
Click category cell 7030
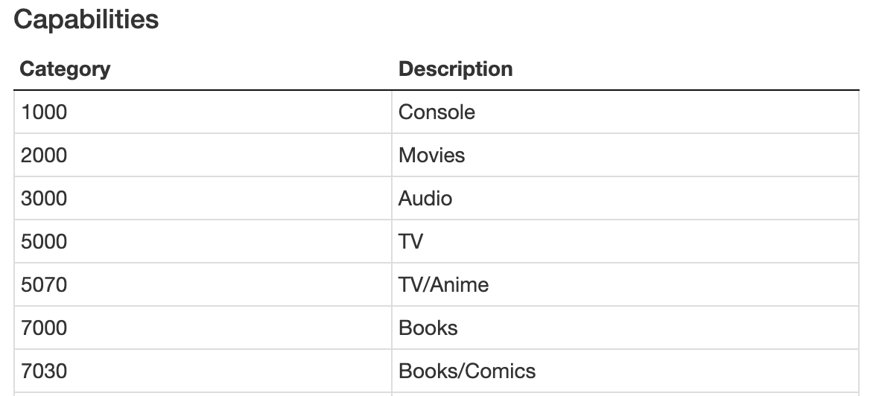click(x=203, y=371)
